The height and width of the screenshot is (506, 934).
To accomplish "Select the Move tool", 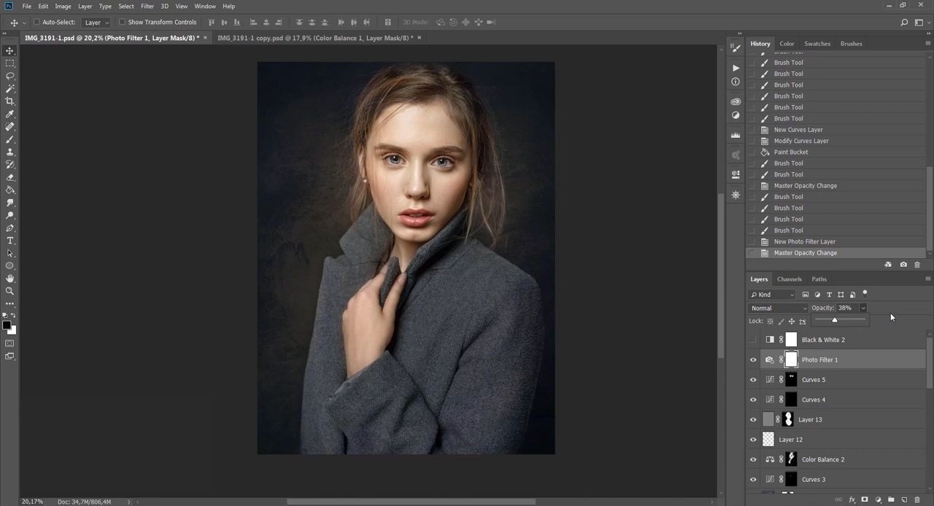I will point(9,50).
